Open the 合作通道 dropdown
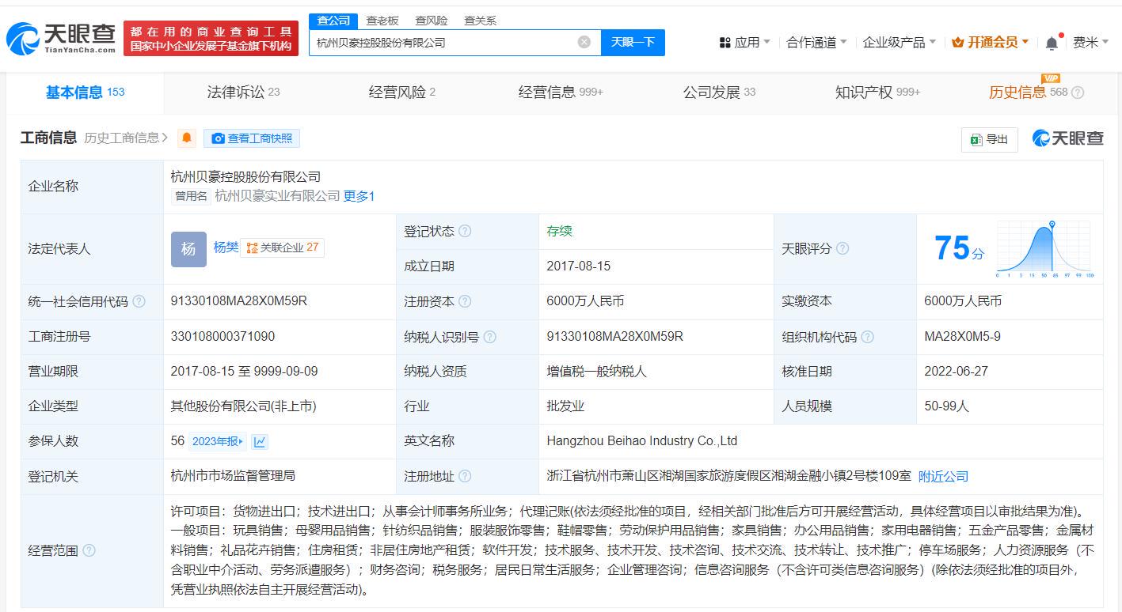The image size is (1122, 612). click(816, 43)
